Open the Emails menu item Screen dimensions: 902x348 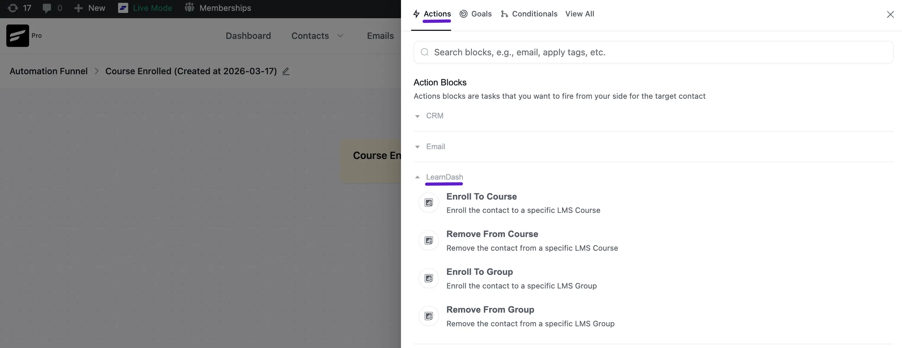click(x=380, y=36)
